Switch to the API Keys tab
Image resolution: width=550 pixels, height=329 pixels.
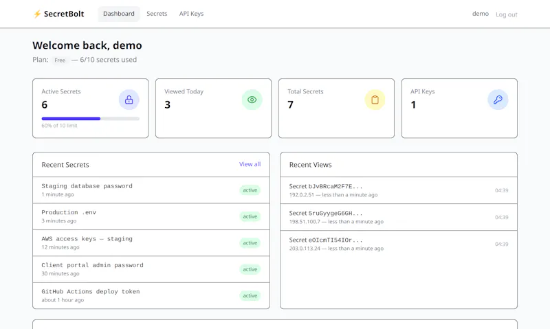(192, 14)
